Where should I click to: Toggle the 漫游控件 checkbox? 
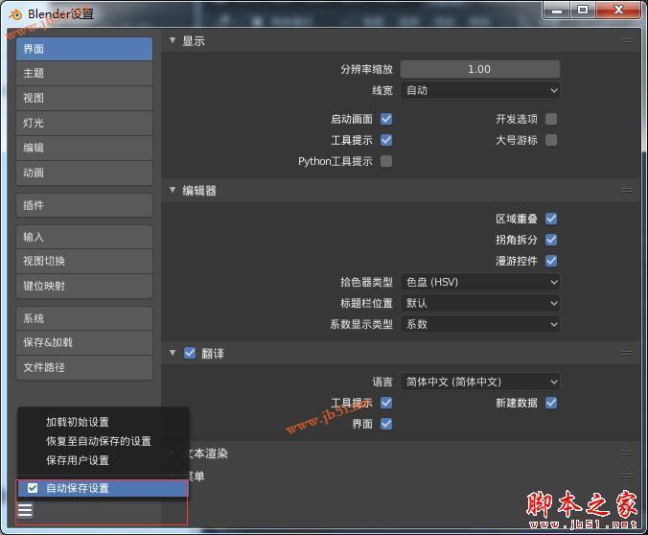[x=551, y=261]
